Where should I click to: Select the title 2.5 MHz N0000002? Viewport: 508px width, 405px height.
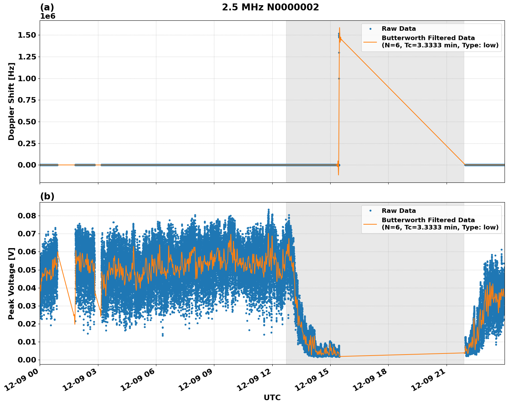tap(271, 7)
